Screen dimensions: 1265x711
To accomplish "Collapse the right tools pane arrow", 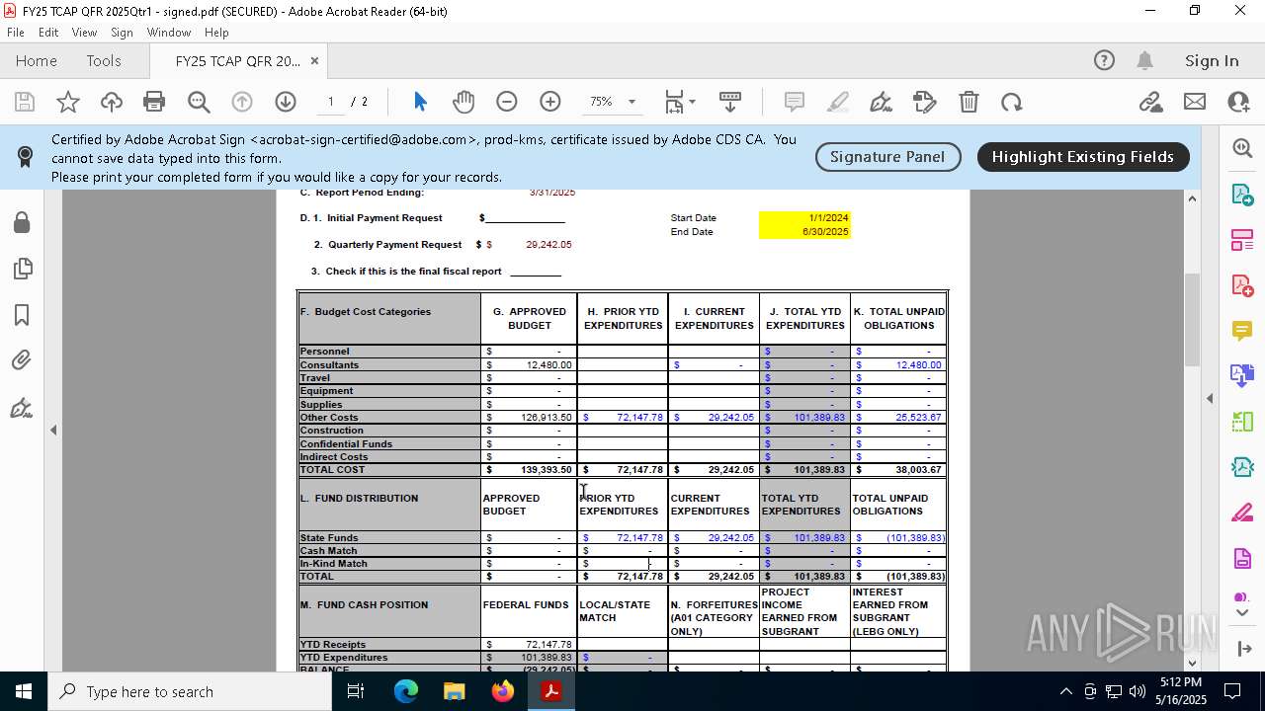I will click(1210, 398).
